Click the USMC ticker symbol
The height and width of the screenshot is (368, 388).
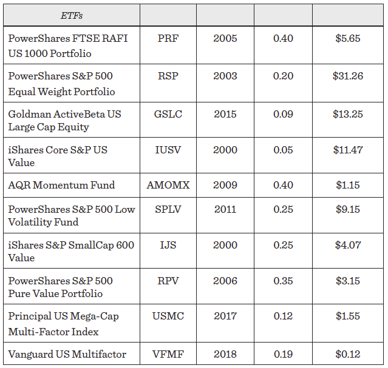[x=168, y=316]
